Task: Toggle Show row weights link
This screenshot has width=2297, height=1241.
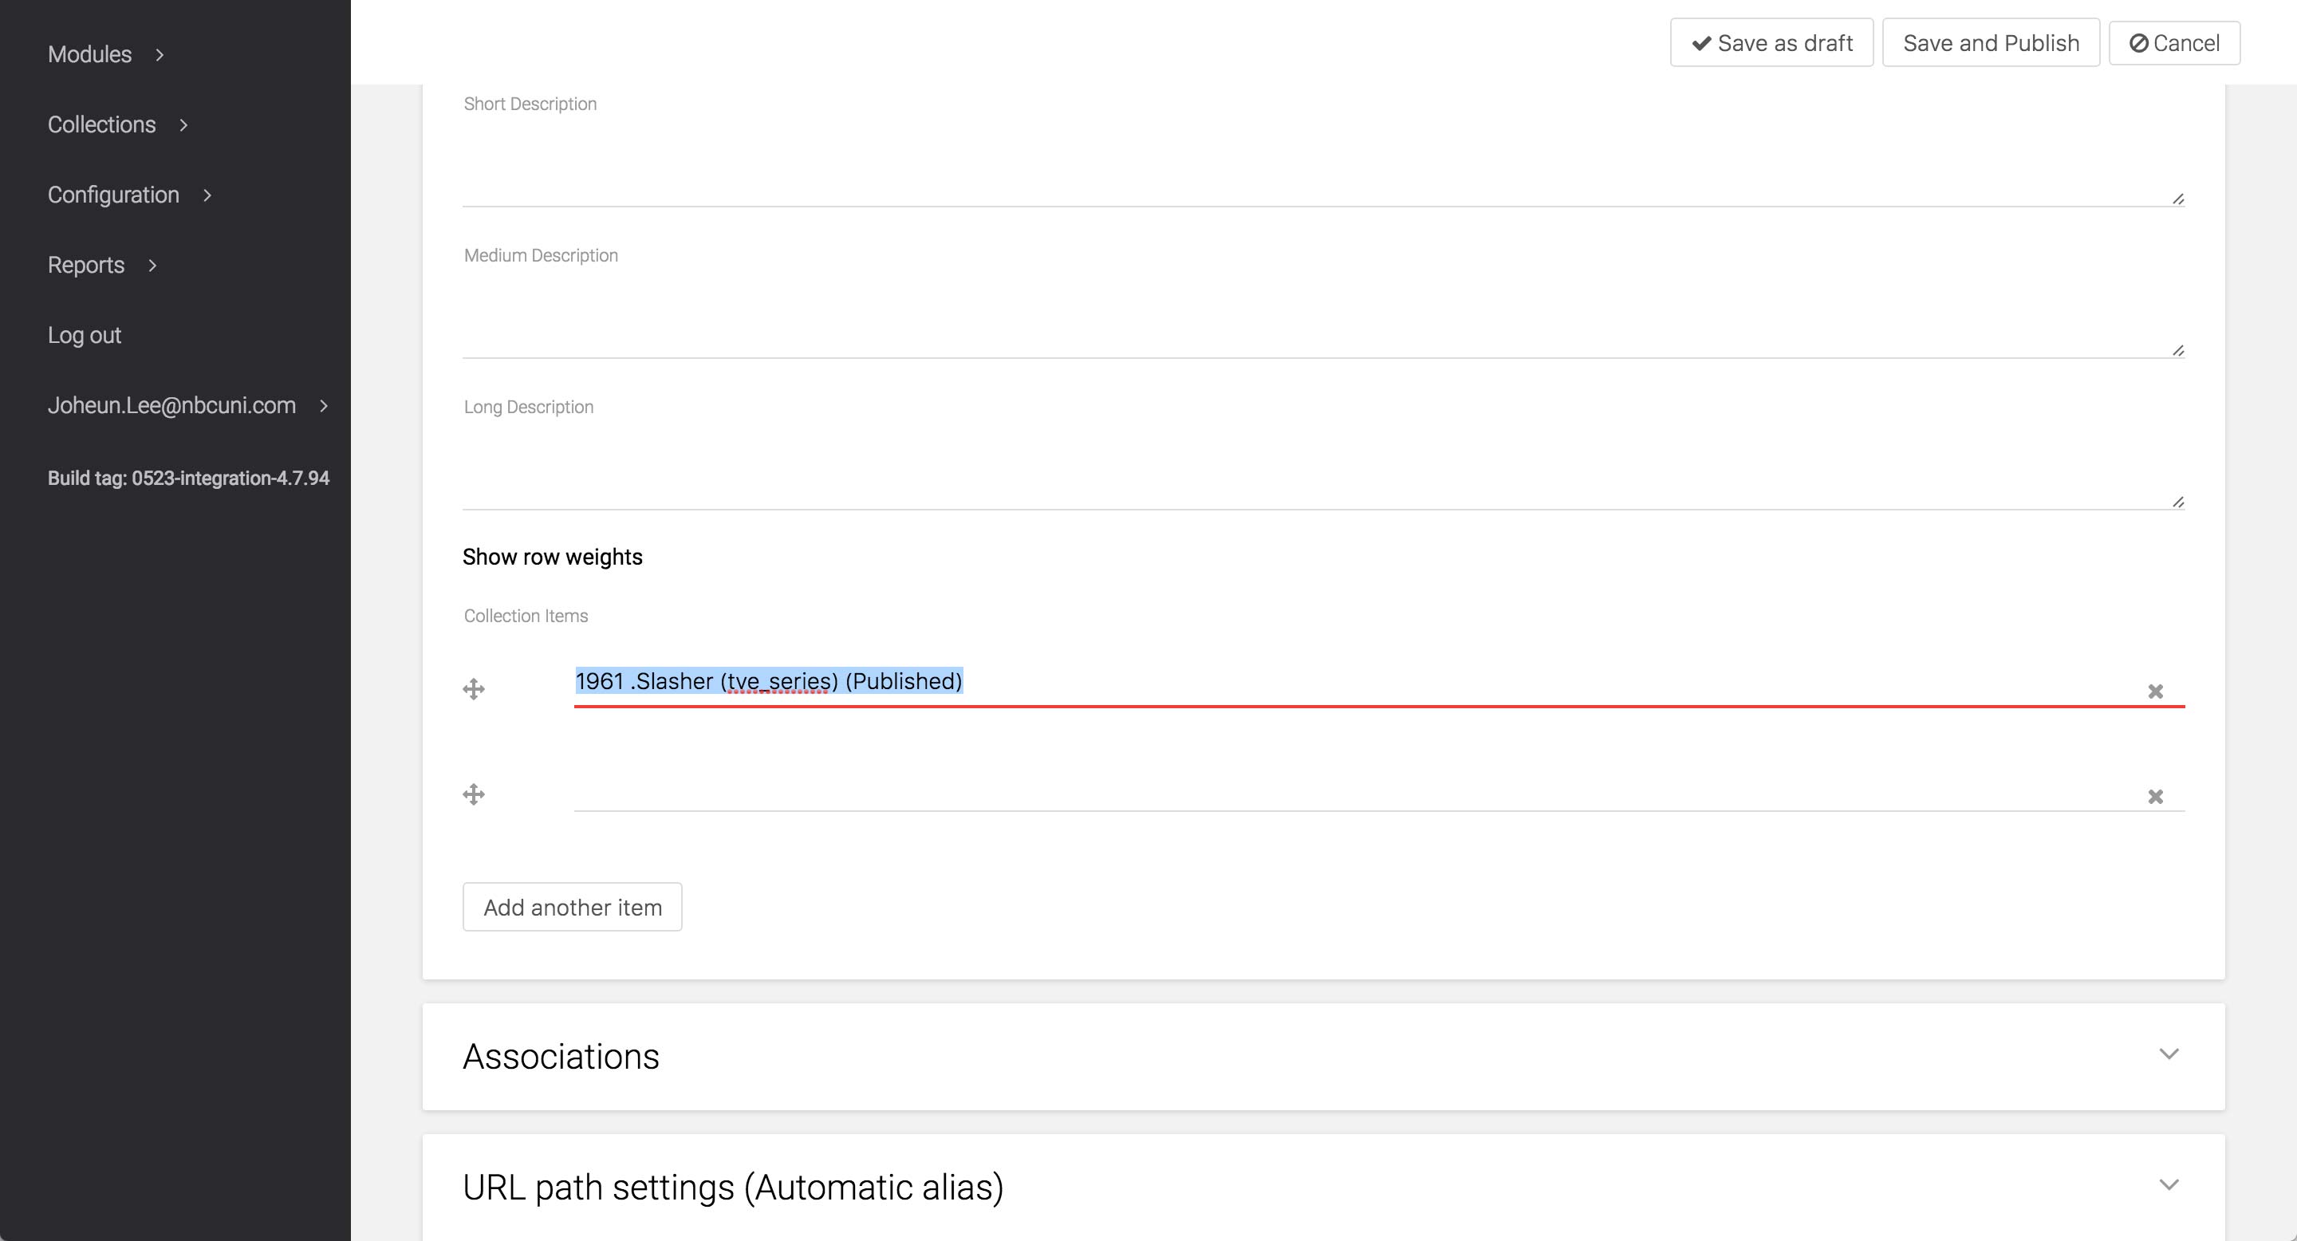Action: coord(552,557)
